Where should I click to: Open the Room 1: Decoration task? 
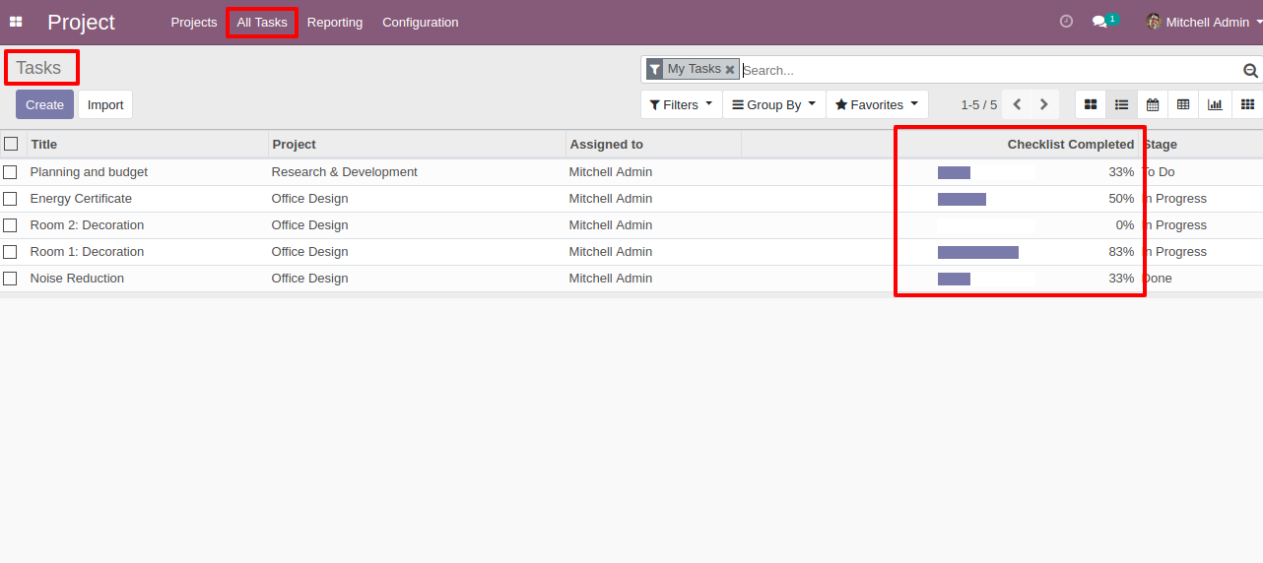(x=87, y=252)
